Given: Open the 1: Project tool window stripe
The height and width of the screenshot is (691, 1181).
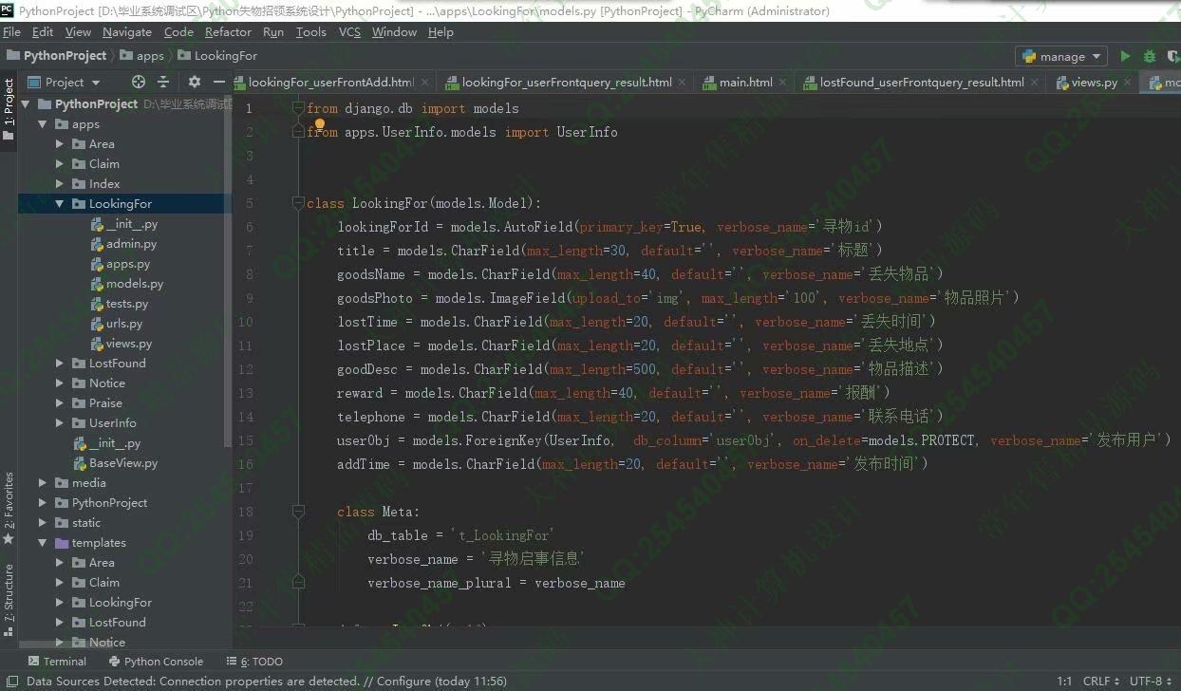Looking at the screenshot, I should coord(9,110).
